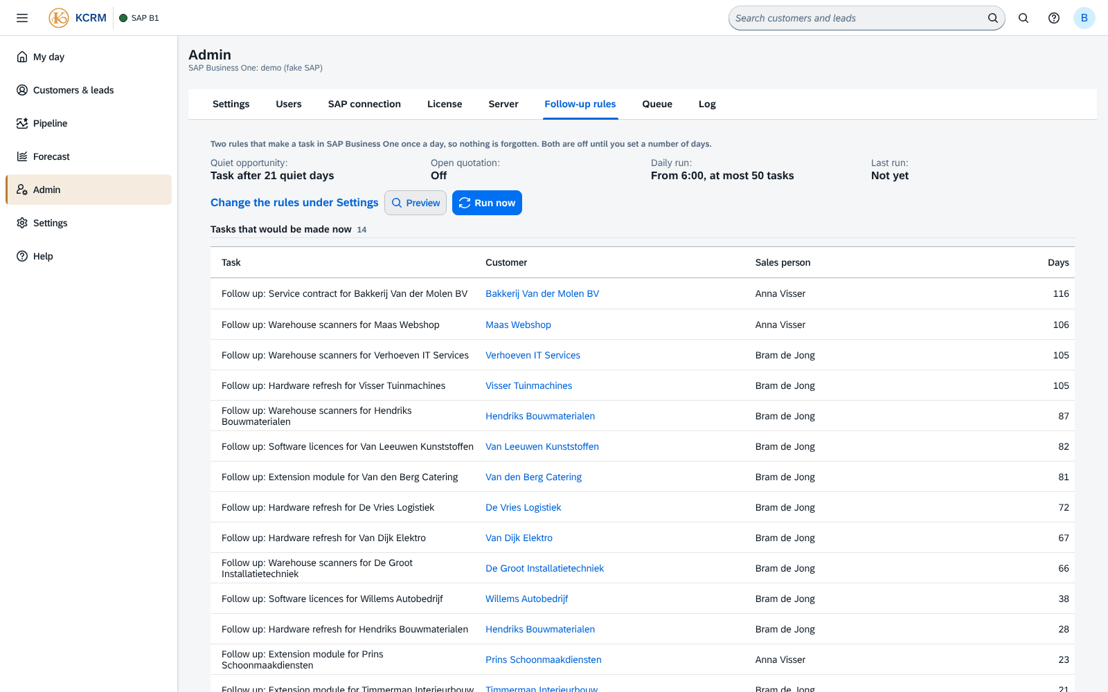
Task: Open the hamburger navigation menu
Action: pos(22,18)
